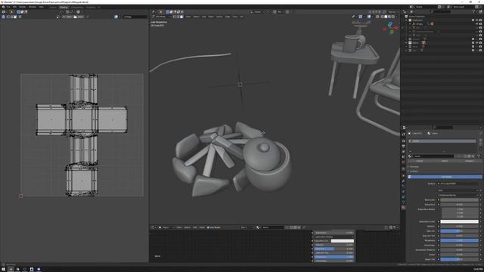The height and width of the screenshot is (272, 484).
Task: Switch to the Layout workspace tab
Action: 53,7
